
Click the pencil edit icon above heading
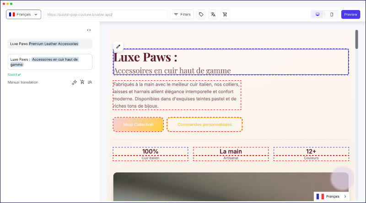point(118,47)
